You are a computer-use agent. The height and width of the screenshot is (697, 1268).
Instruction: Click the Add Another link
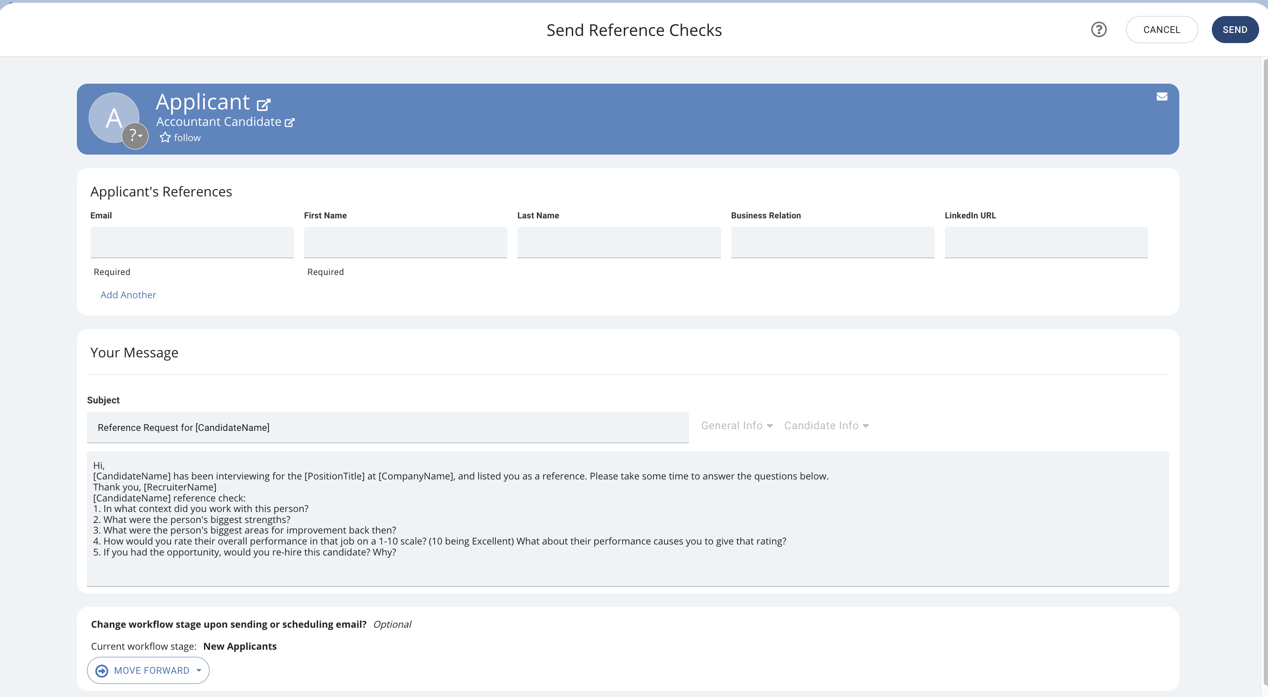tap(128, 295)
